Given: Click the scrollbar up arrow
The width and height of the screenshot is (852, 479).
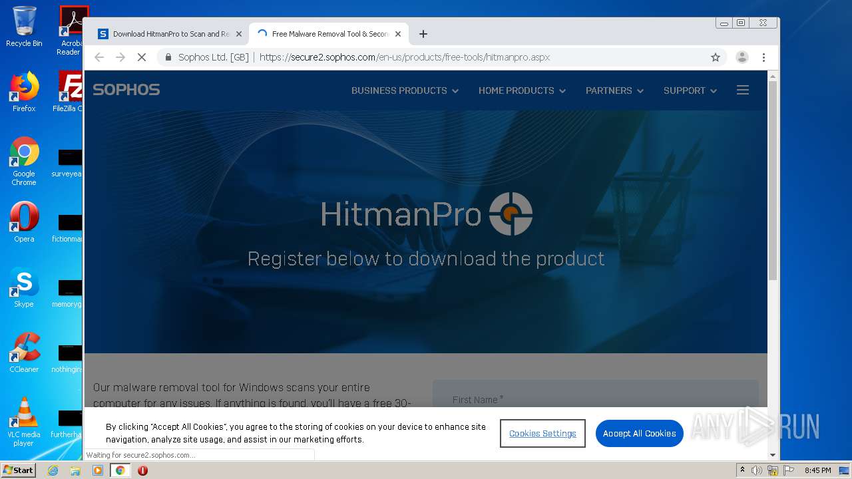Looking at the screenshot, I should point(772,76).
